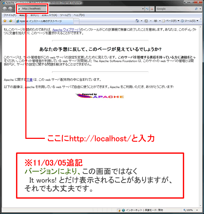Open a new blank tab
204x214 pixels.
click(x=76, y=21)
